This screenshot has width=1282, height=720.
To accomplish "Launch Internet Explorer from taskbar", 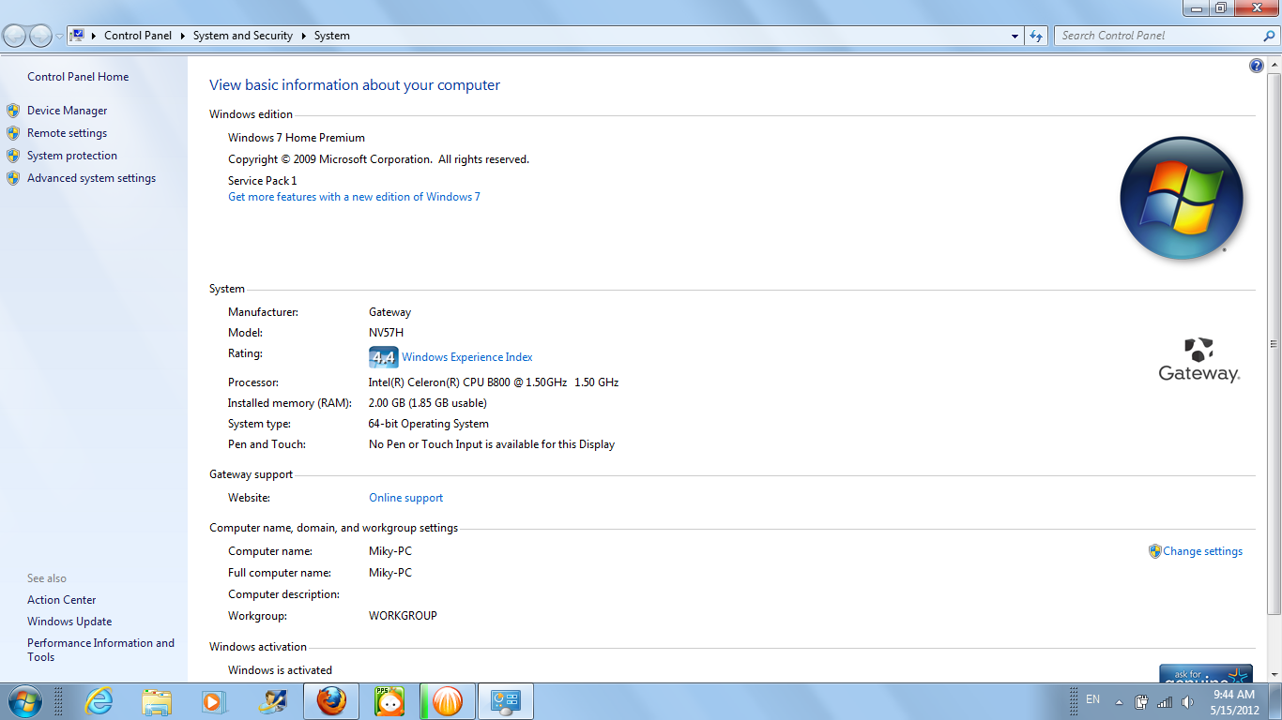I will click(99, 701).
